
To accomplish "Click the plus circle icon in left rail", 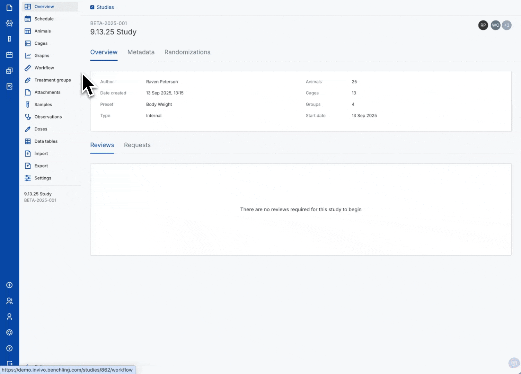I will [9, 285].
